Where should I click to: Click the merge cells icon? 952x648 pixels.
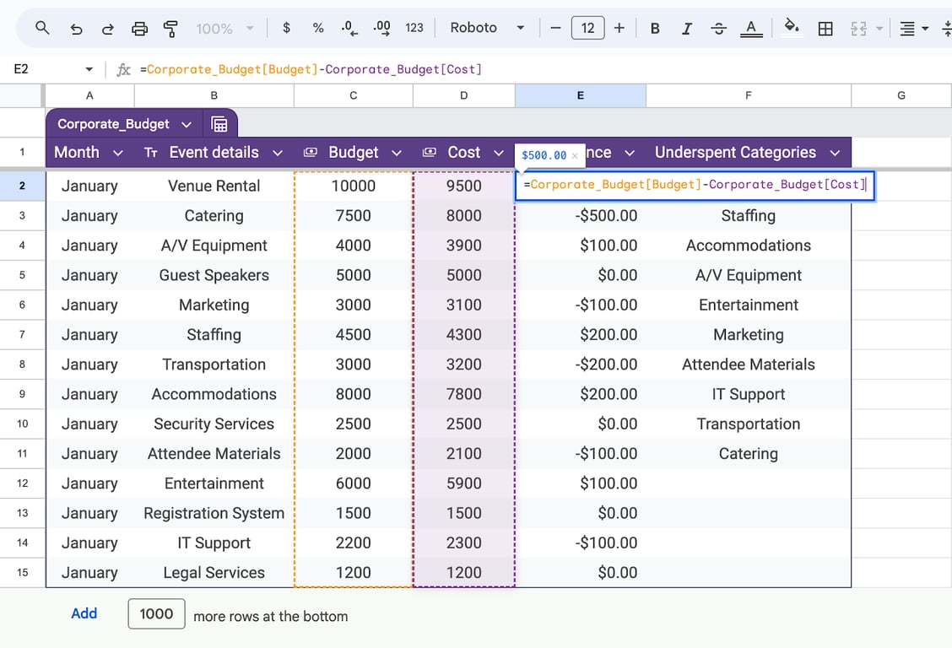pyautogui.click(x=858, y=29)
